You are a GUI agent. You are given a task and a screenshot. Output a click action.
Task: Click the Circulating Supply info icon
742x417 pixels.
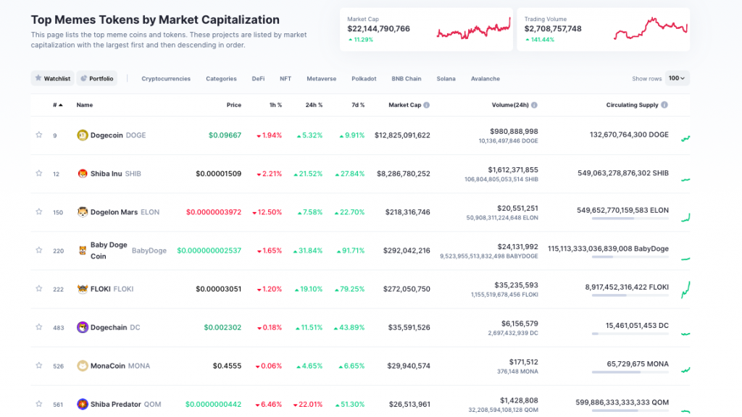[664, 105]
